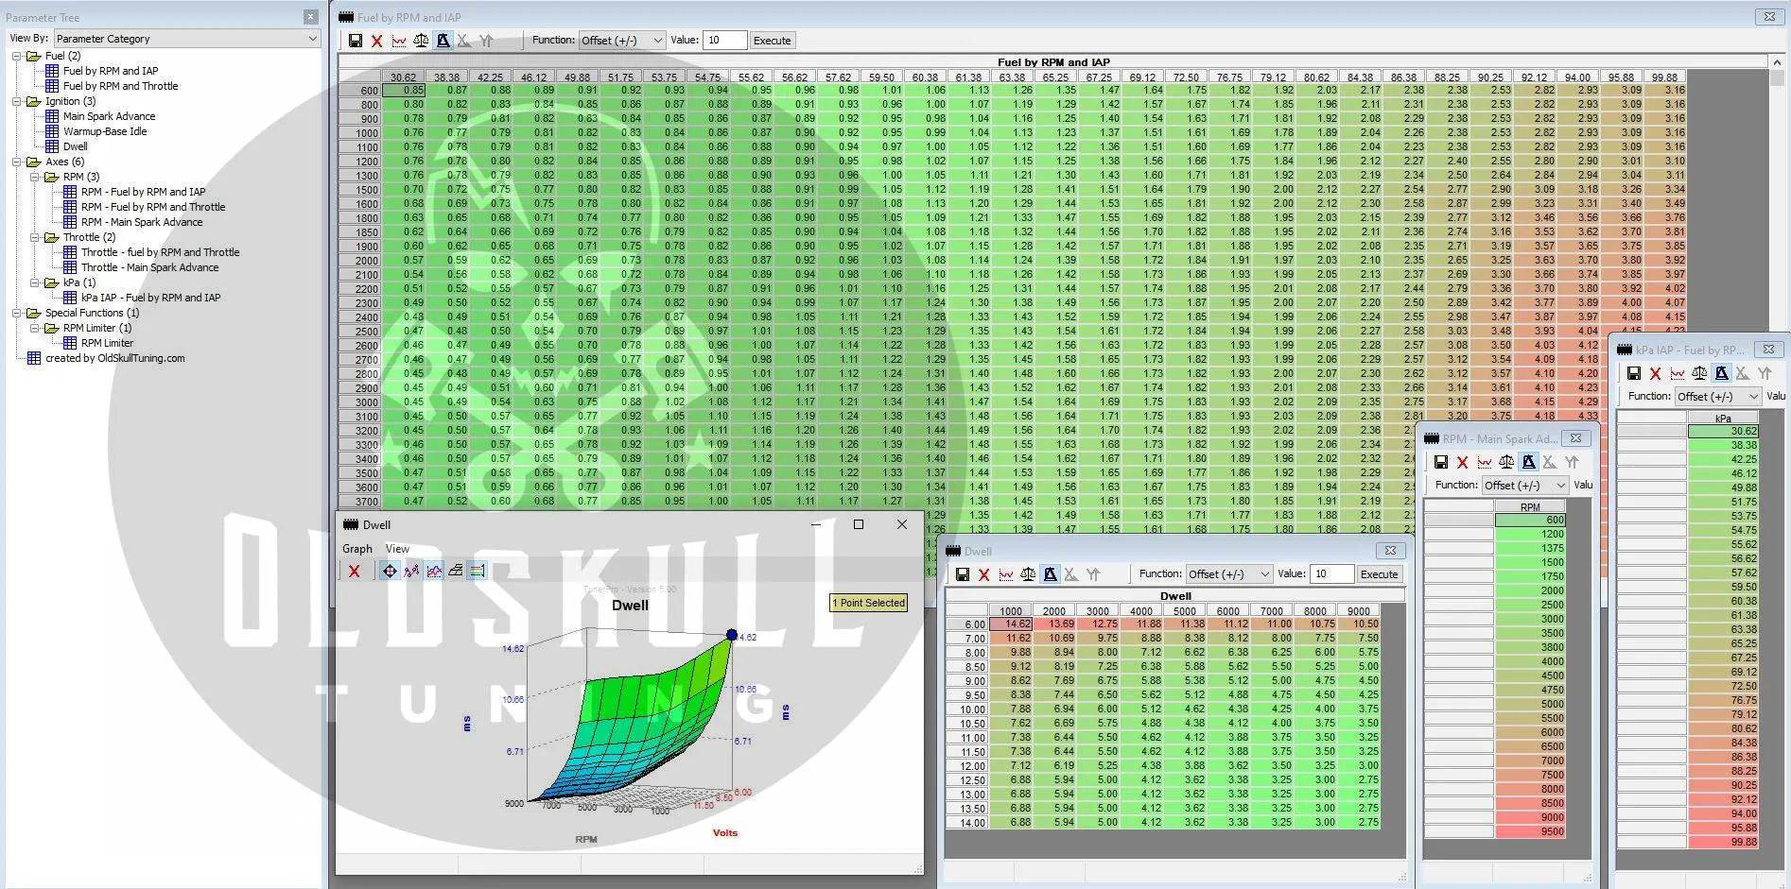Save the Dwell table using the floppy icon
The image size is (1791, 889).
tap(962, 574)
